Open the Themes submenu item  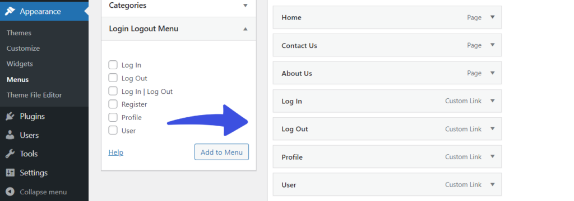[18, 33]
